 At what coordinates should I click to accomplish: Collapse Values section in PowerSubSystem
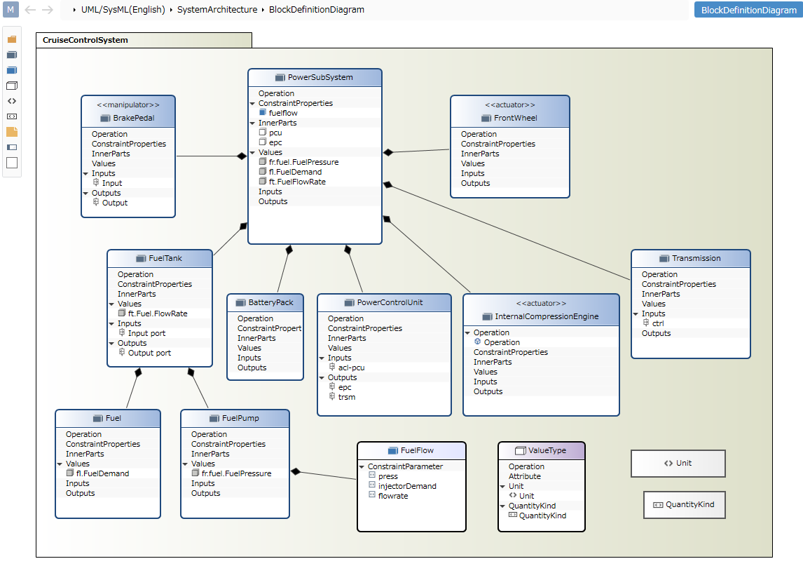pyautogui.click(x=252, y=153)
